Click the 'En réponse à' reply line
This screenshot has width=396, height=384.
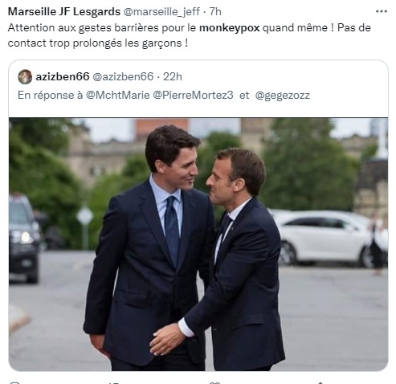pyautogui.click(x=164, y=95)
